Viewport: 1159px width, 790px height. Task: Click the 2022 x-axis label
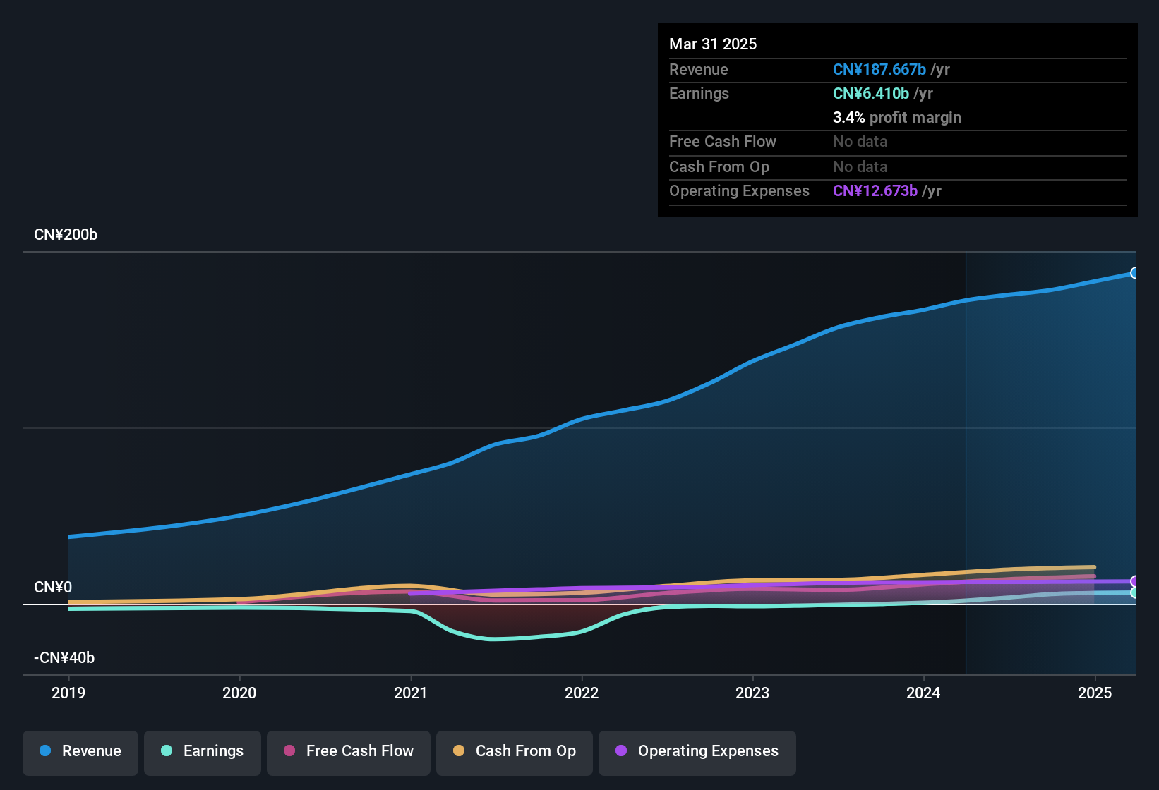[582, 693]
